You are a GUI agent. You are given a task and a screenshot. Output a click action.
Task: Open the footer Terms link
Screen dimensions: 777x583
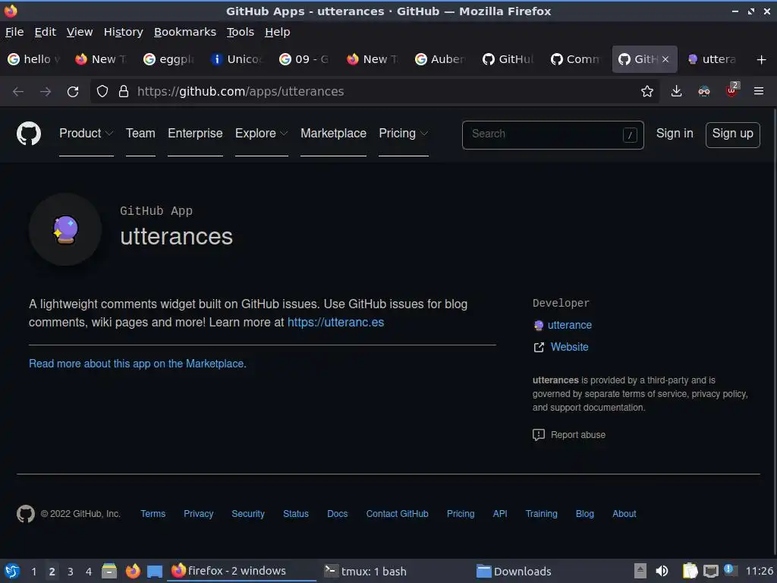153,514
